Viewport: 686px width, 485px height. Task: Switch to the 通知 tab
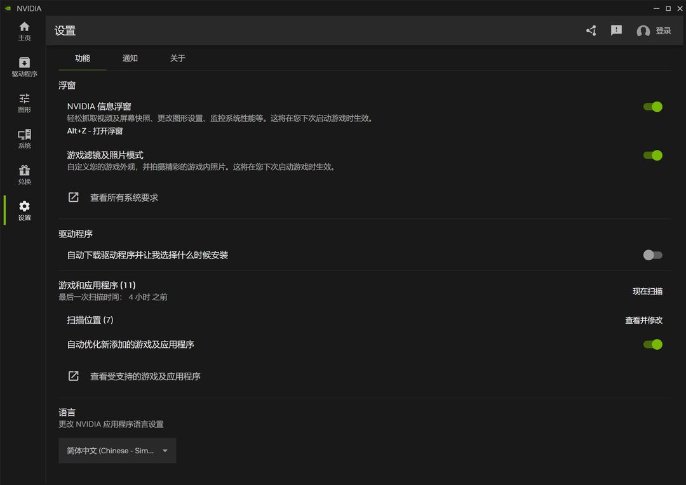pos(130,58)
